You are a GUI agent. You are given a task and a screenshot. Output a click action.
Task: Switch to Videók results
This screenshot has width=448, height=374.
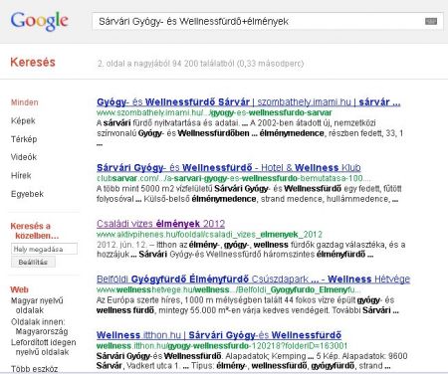pyautogui.click(x=24, y=157)
